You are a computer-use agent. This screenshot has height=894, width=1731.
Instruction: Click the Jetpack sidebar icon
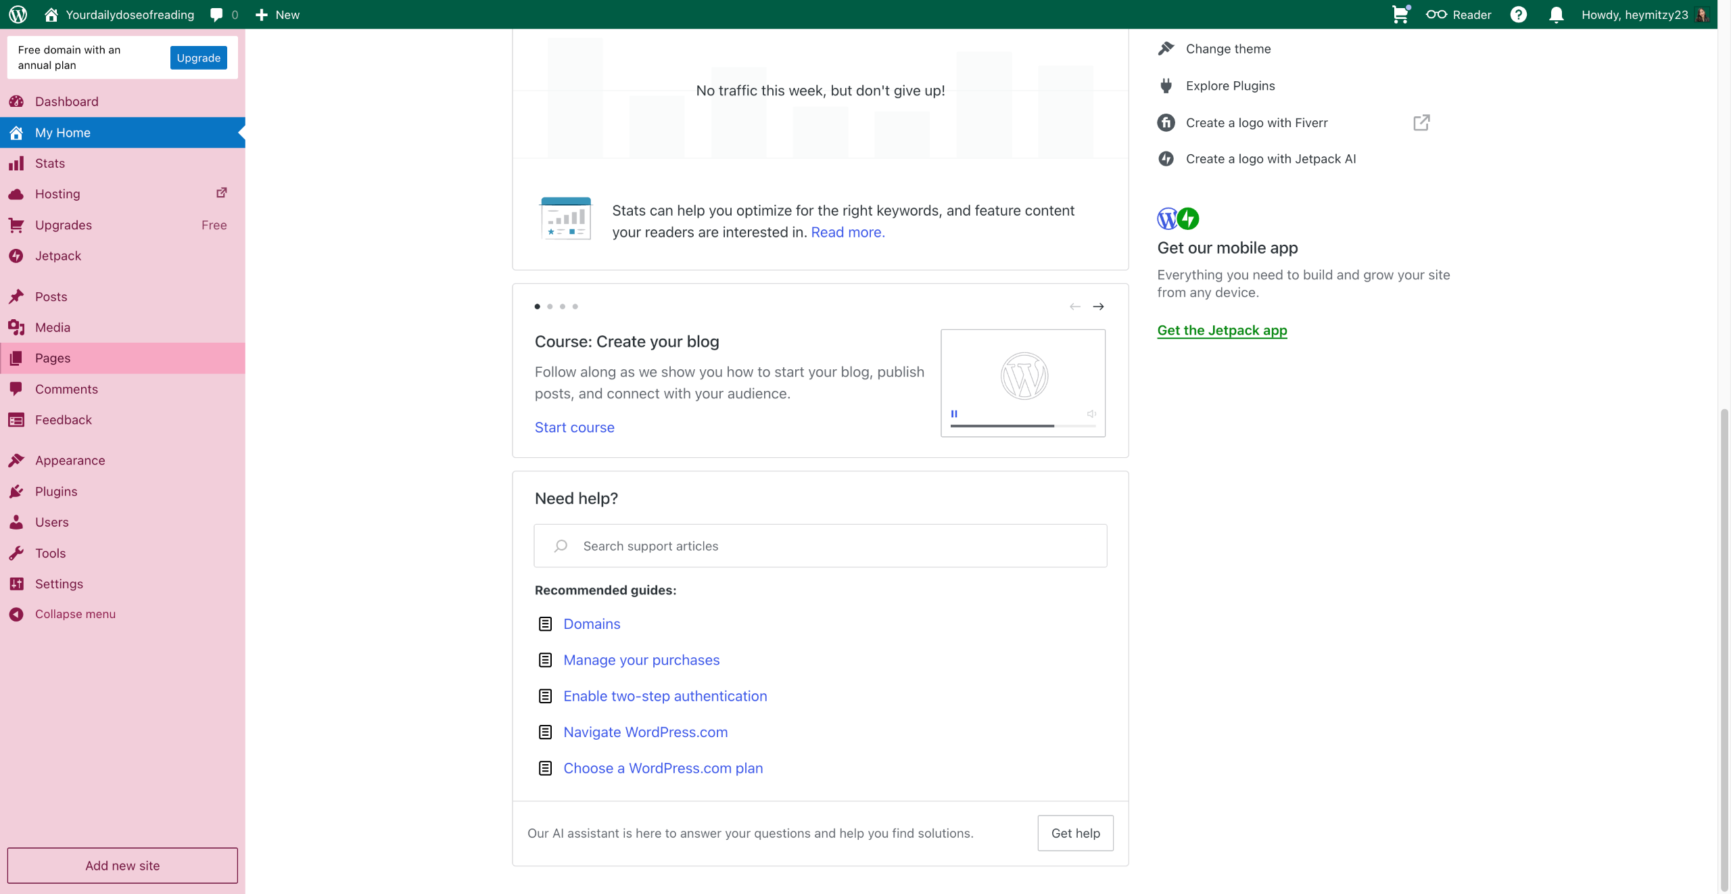tap(16, 256)
